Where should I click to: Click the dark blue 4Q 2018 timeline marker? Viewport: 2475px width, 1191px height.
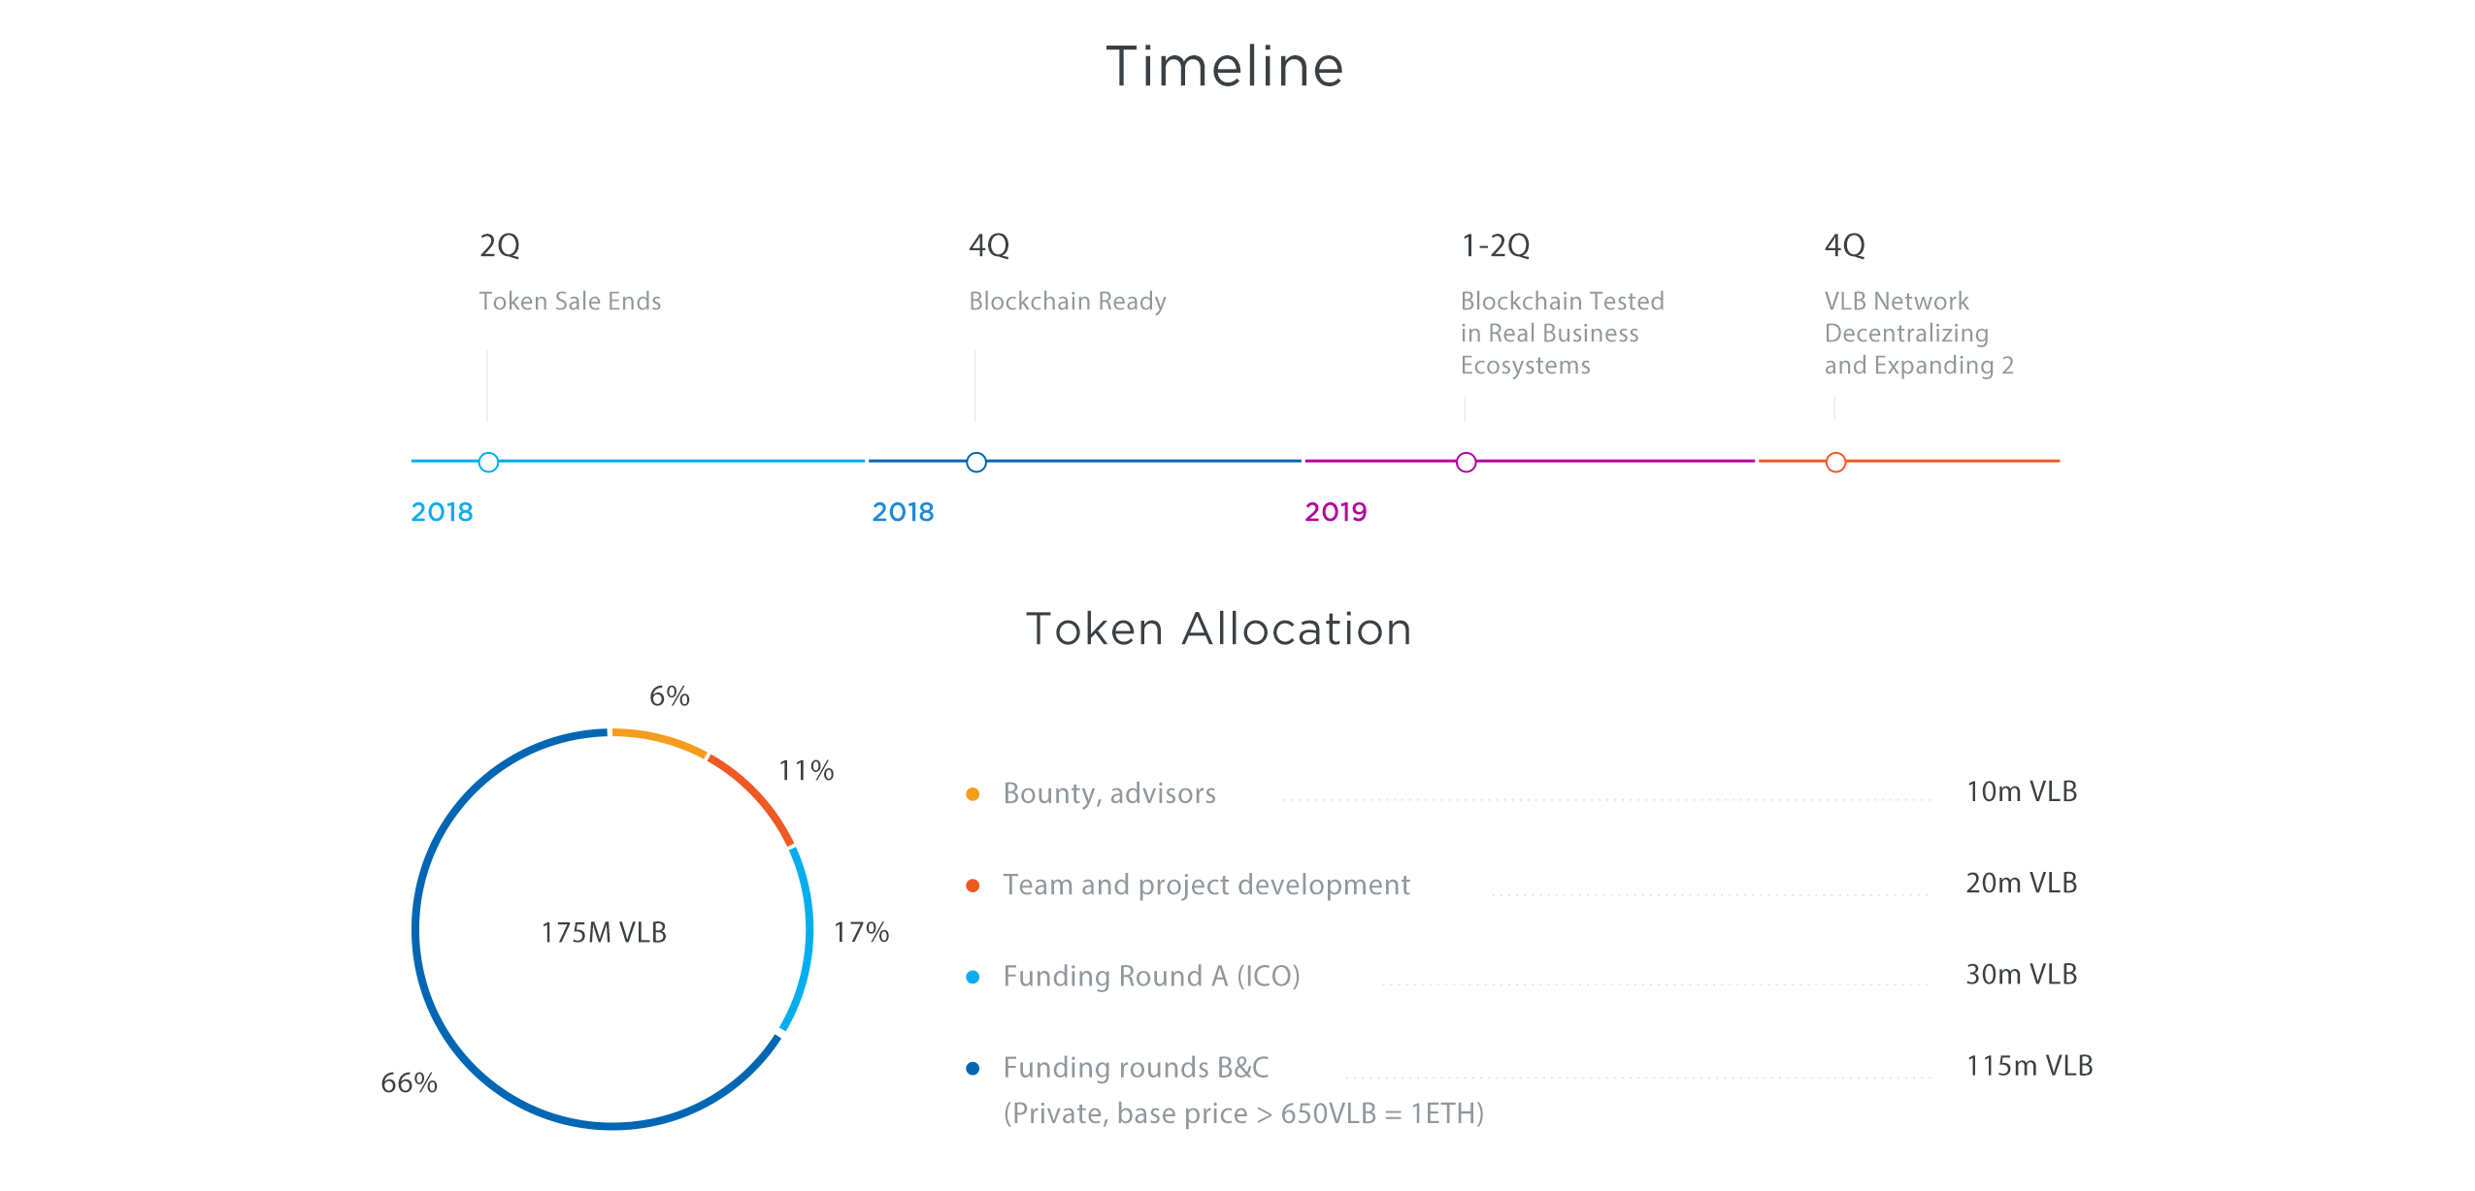pyautogui.click(x=976, y=462)
